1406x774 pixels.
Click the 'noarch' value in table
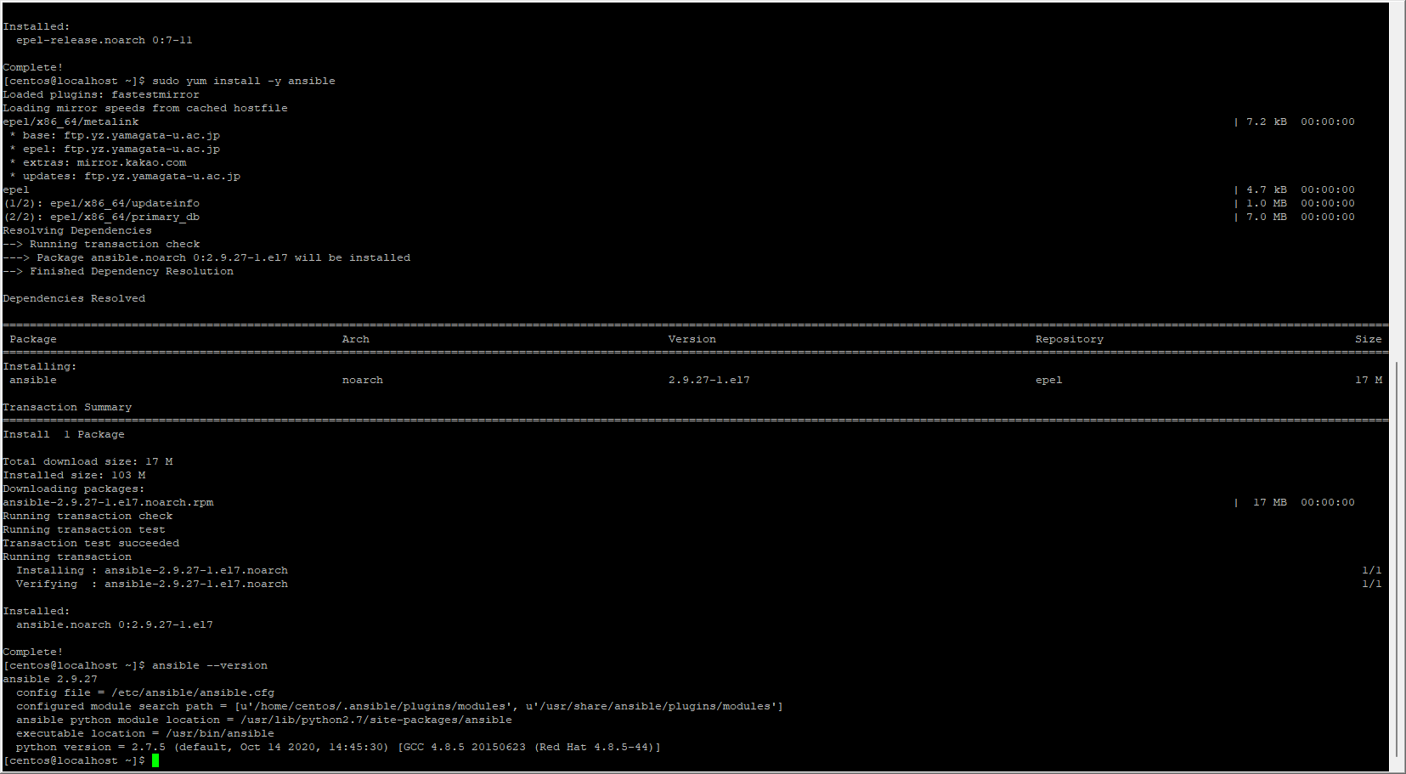[x=363, y=380]
